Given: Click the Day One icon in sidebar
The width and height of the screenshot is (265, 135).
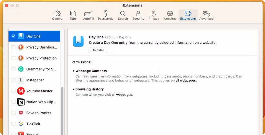Looking at the screenshot, I should point(21,36).
